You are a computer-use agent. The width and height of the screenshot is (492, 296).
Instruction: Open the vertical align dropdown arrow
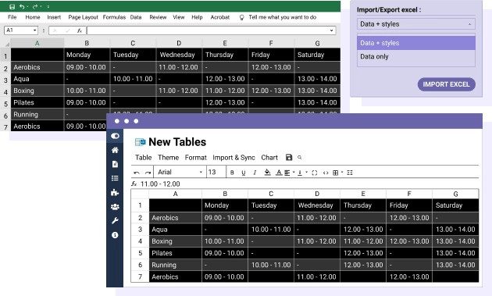(x=306, y=173)
